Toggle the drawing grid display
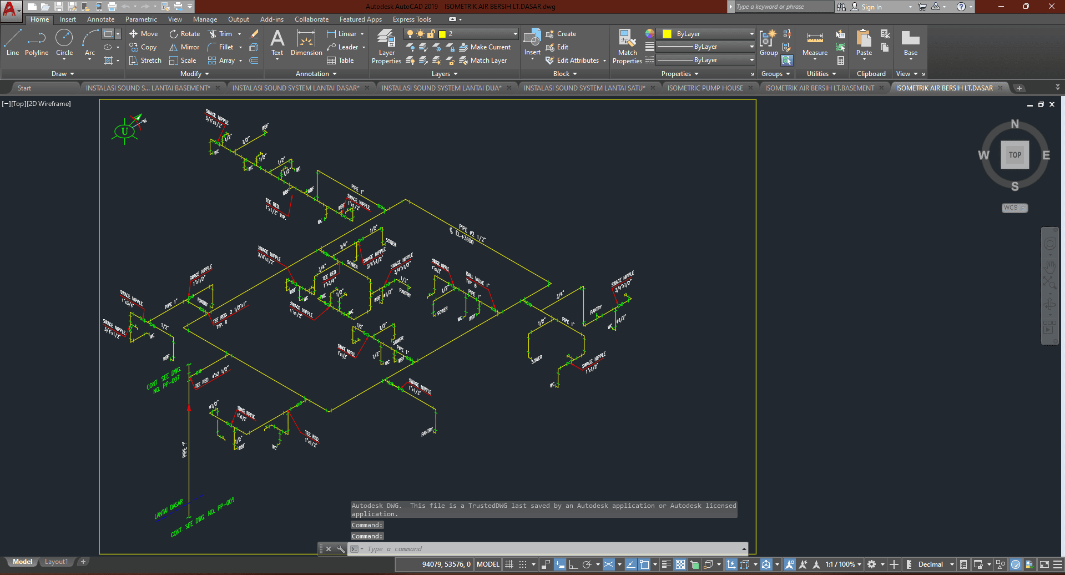The image size is (1065, 575). [509, 564]
